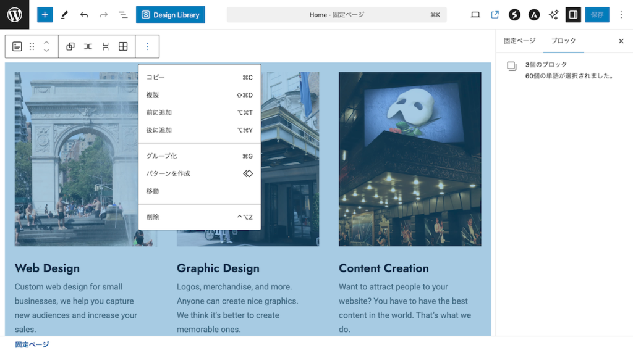The height and width of the screenshot is (353, 633).
Task: Open the block inserter plus button
Action: [x=45, y=15]
